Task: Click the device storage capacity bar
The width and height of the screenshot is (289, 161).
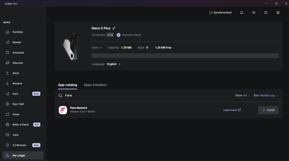Action: point(185,56)
